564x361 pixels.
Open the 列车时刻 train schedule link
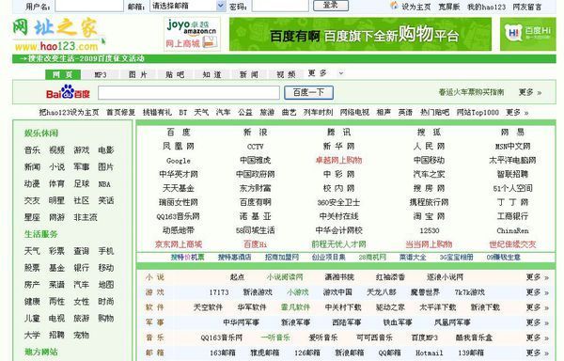tap(319, 113)
